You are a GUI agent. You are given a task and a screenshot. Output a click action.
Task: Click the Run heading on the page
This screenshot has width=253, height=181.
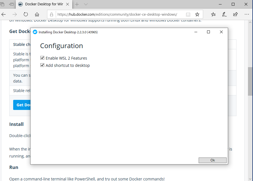[14, 167]
